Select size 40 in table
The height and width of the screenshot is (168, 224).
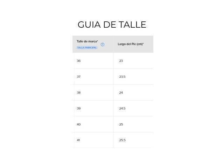(x=79, y=124)
